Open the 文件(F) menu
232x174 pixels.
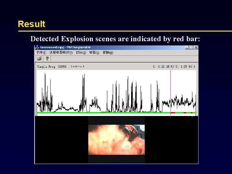pyautogui.click(x=41, y=53)
